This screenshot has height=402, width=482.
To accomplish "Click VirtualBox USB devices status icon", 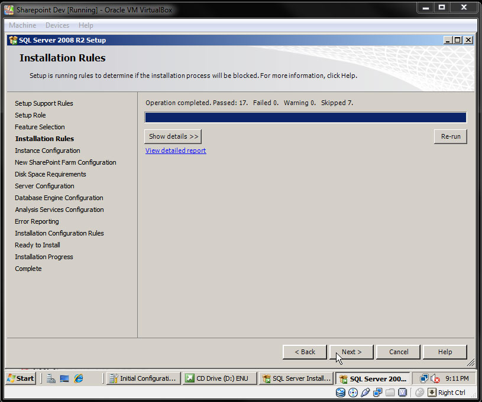I will point(365,393).
